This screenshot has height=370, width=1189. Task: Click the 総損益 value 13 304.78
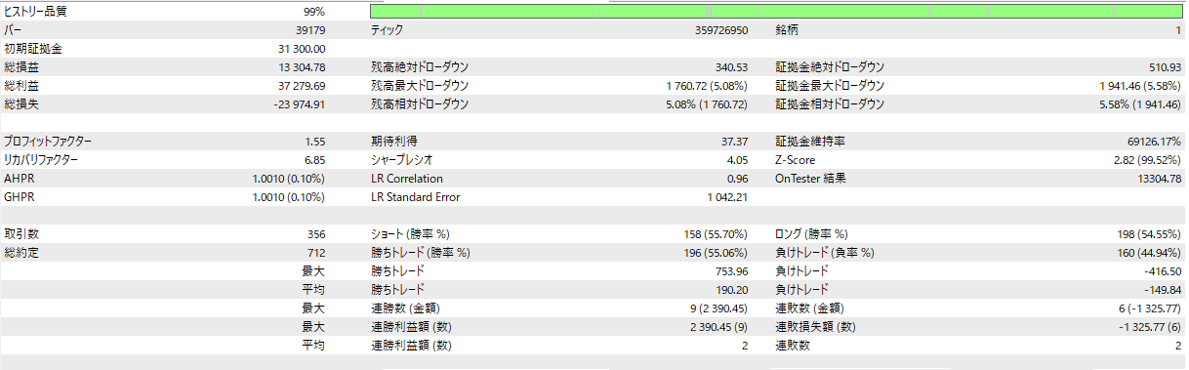click(302, 67)
